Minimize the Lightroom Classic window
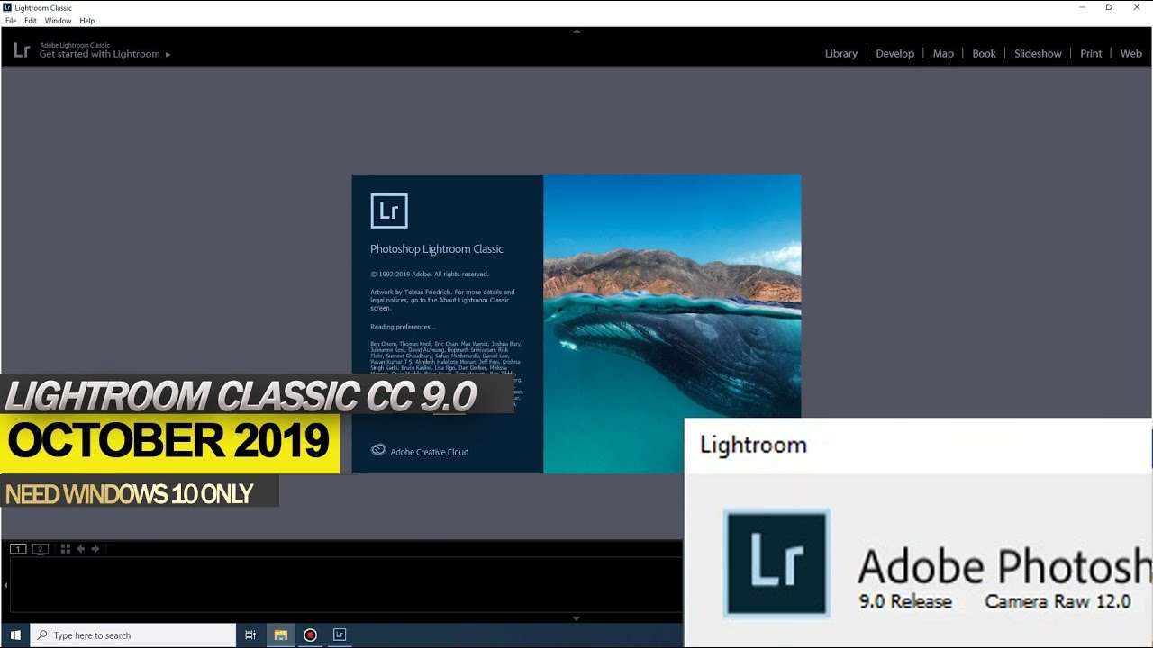 [1082, 7]
